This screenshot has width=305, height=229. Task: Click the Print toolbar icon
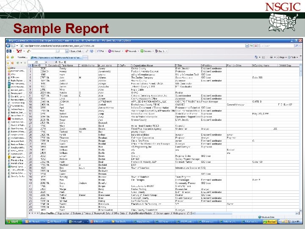click(271, 57)
